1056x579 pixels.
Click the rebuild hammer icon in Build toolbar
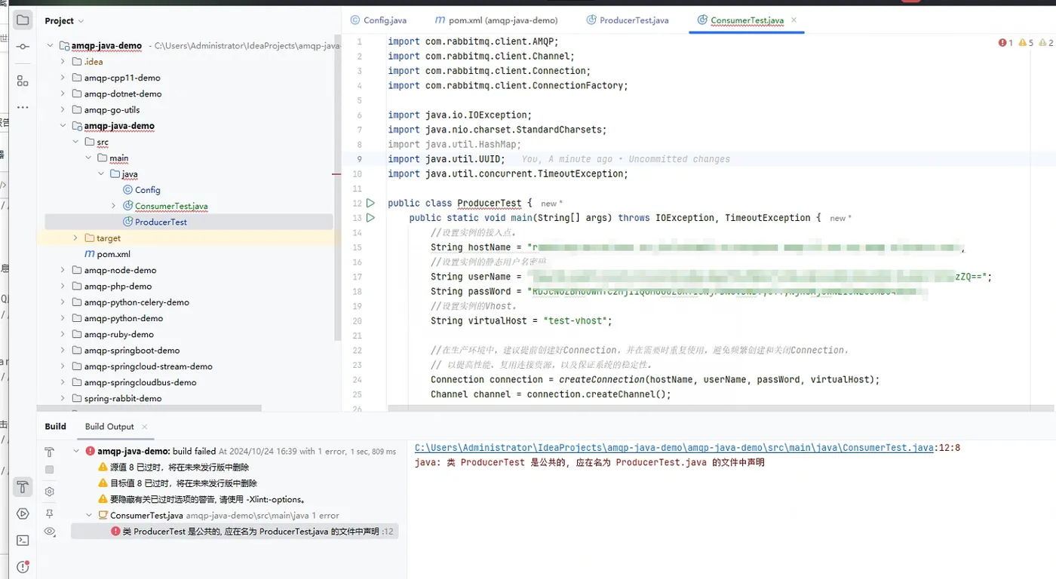[x=50, y=452]
